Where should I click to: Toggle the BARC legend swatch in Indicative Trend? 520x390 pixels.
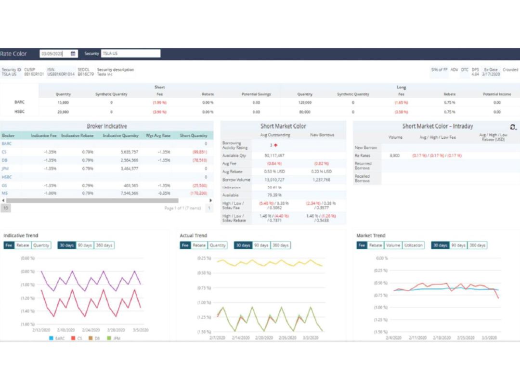[51, 338]
